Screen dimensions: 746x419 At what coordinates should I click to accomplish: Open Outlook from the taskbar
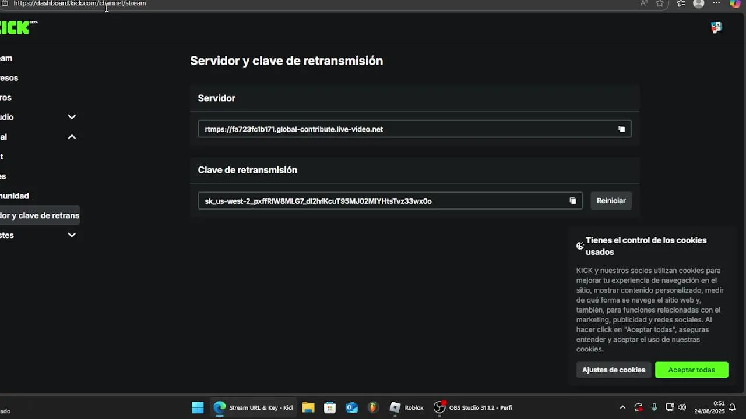coord(351,407)
